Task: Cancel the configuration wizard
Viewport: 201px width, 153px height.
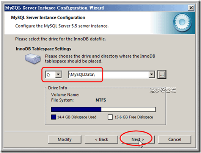Action: [x=174, y=139]
